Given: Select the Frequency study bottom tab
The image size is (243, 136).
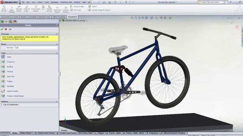Looking at the screenshot, I should 153,133.
